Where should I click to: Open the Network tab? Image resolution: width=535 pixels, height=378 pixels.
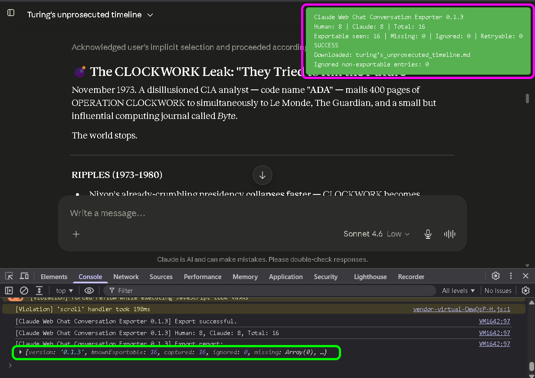(x=126, y=277)
